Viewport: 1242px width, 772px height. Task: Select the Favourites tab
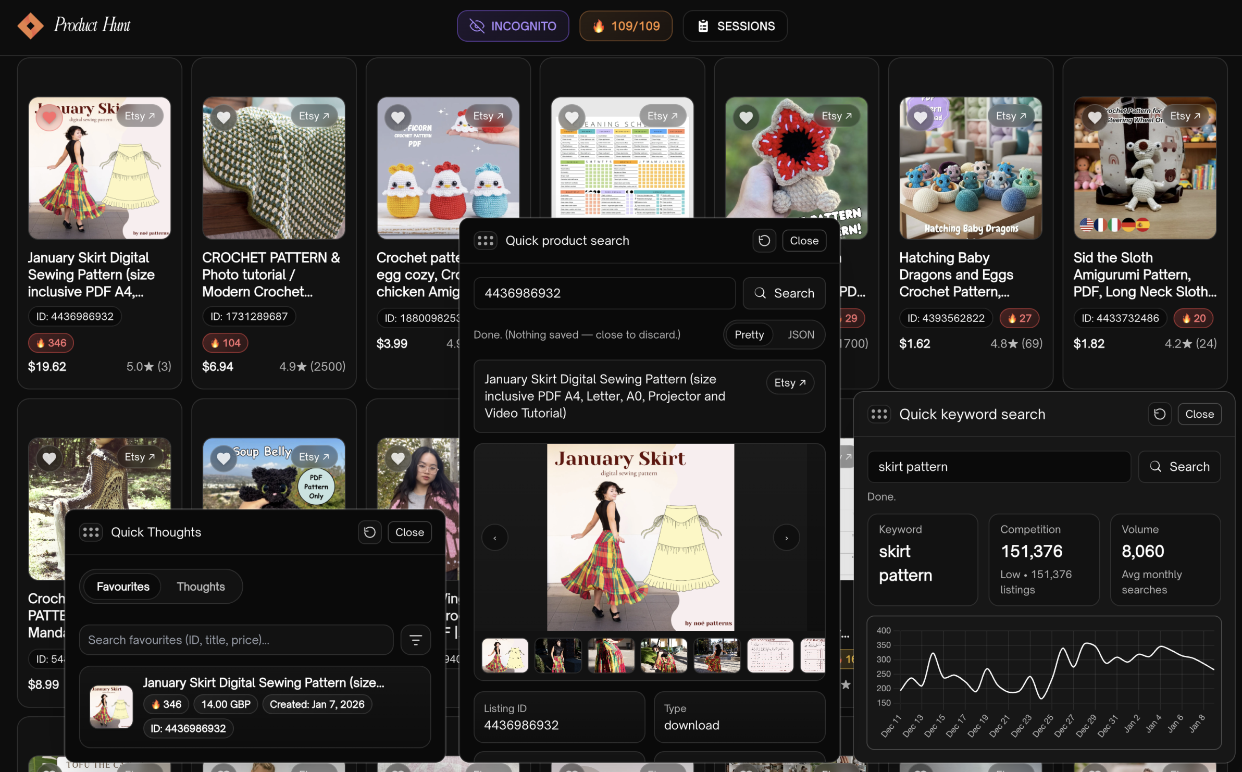(123, 587)
